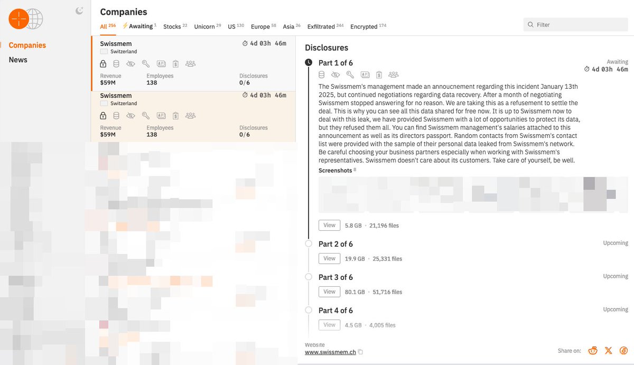This screenshot has height=365, width=634.
Task: Click the ID card icon on the white Swissmem card
Action: tap(161, 64)
